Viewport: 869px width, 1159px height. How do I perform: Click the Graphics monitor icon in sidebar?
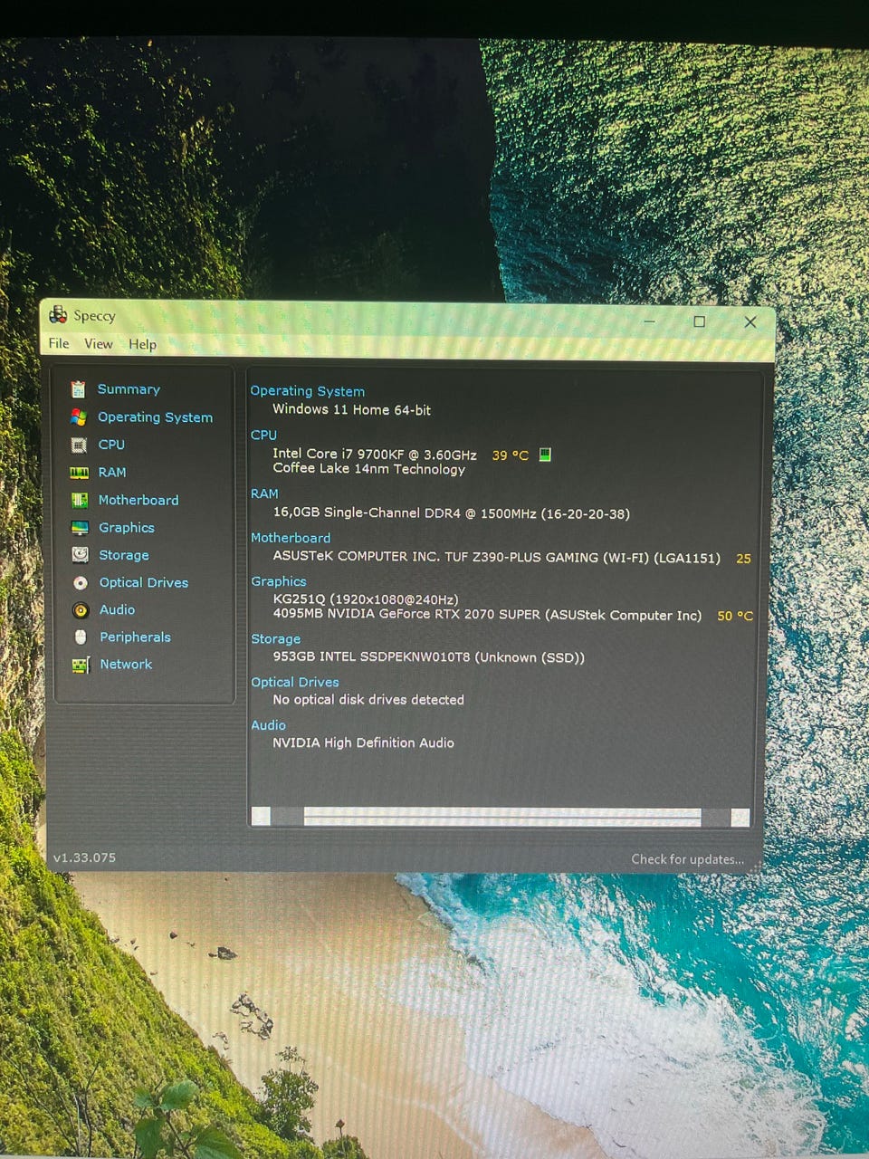81,528
